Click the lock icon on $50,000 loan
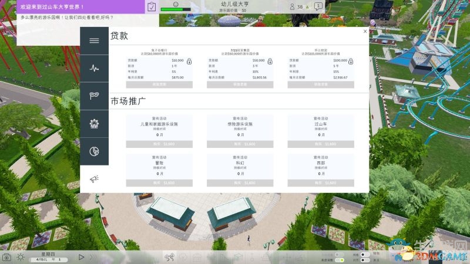The height and width of the screenshot is (264, 470). point(270,62)
